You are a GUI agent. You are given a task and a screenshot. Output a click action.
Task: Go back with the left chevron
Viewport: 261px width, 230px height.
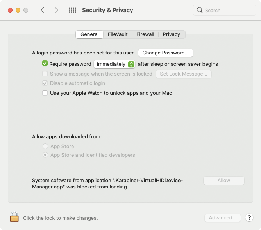pyautogui.click(x=42, y=10)
